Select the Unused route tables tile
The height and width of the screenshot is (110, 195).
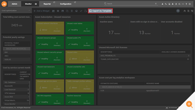80,28
